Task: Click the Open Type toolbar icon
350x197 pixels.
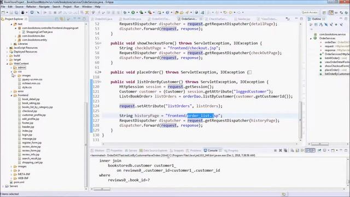Action: point(177,13)
